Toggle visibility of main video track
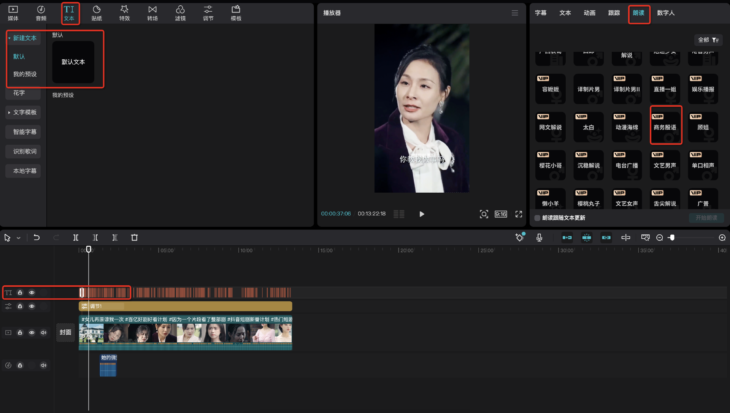Screen dimensions: 730x413 coord(32,332)
